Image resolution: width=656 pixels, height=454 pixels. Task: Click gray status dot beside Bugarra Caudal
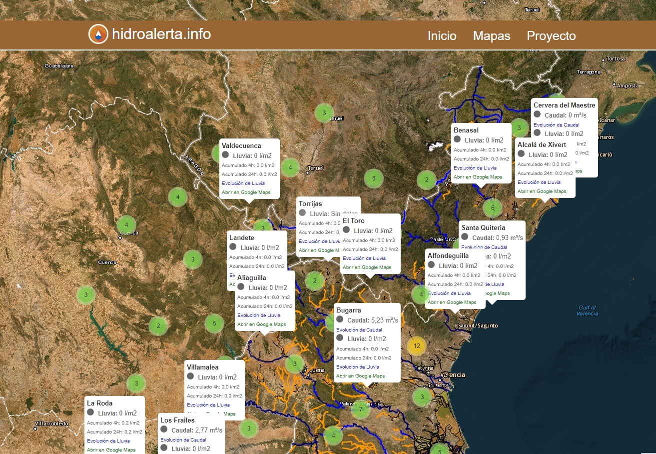[340, 319]
